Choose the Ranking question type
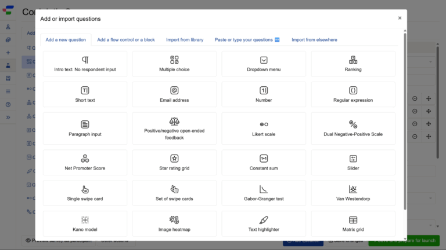The width and height of the screenshot is (446, 250). point(353,64)
